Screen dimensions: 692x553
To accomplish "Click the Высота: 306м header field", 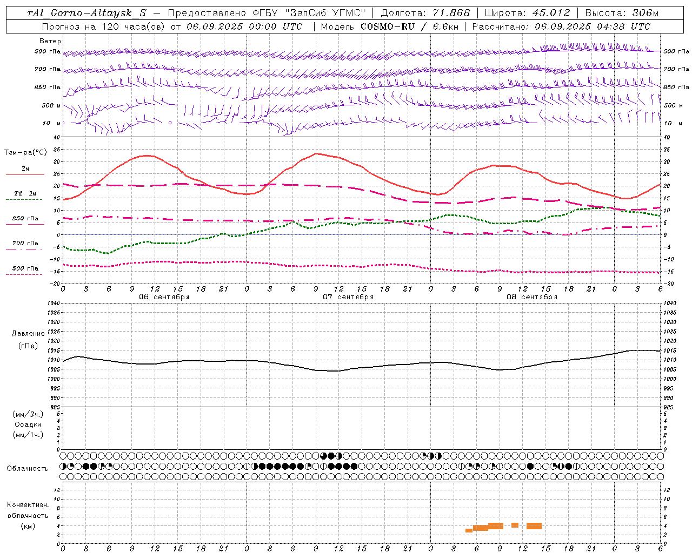I will tap(622, 13).
